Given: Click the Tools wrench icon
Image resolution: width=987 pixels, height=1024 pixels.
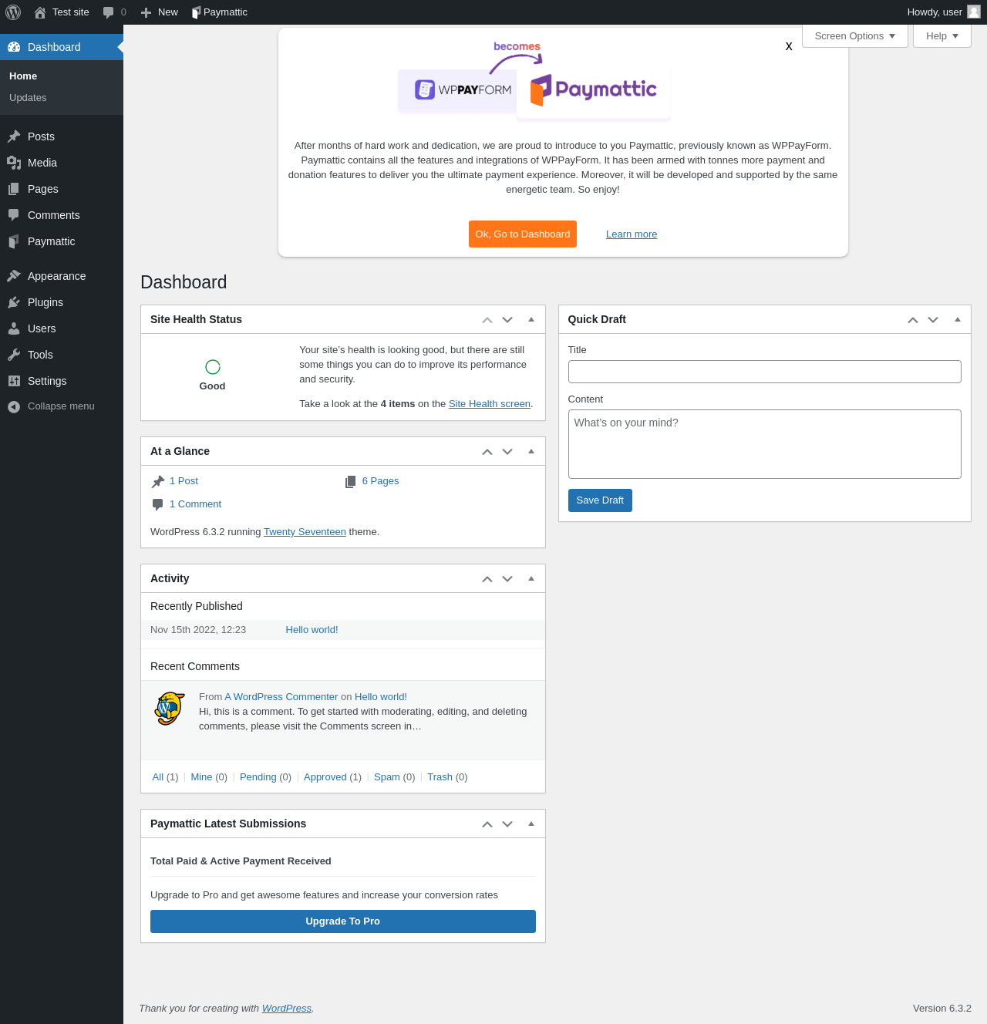Looking at the screenshot, I should (14, 355).
